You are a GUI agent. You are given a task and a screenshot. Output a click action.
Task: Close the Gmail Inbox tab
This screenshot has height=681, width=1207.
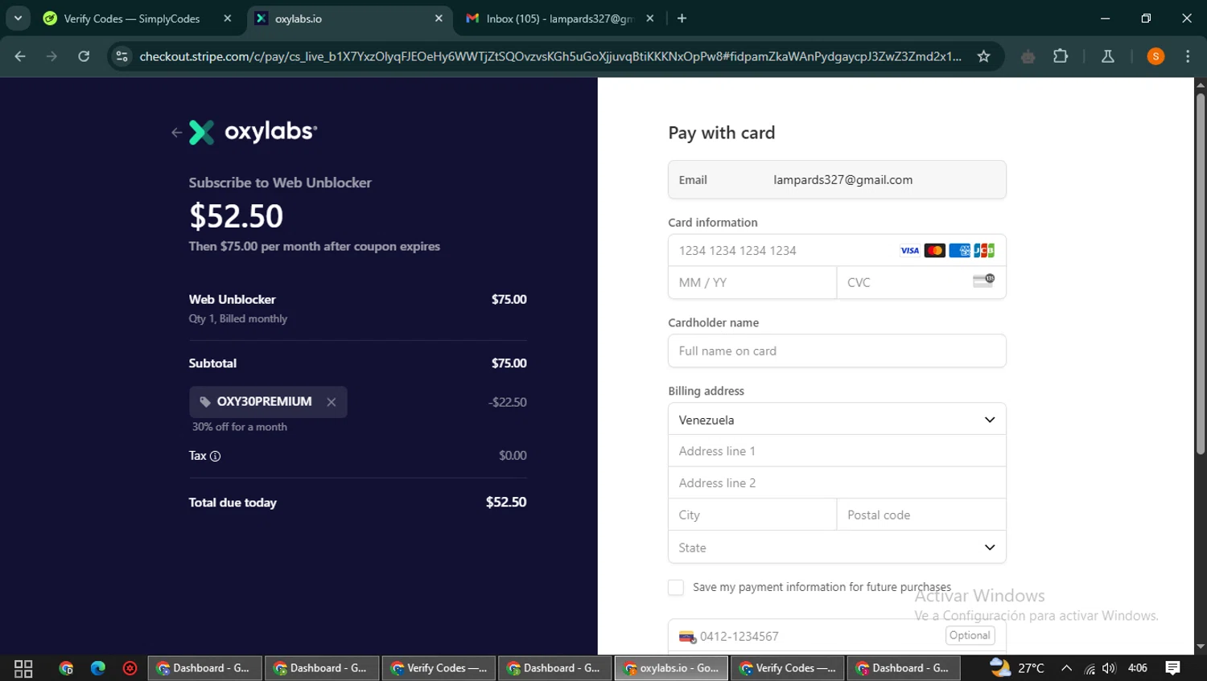pyautogui.click(x=650, y=18)
